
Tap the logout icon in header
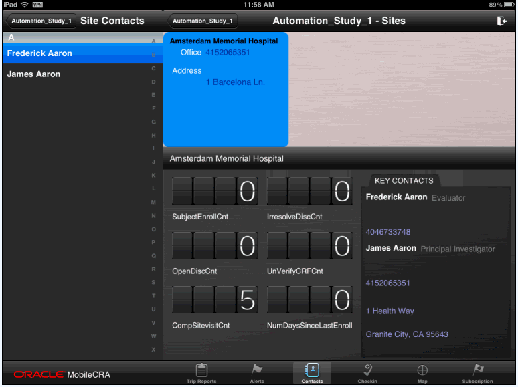coord(501,21)
